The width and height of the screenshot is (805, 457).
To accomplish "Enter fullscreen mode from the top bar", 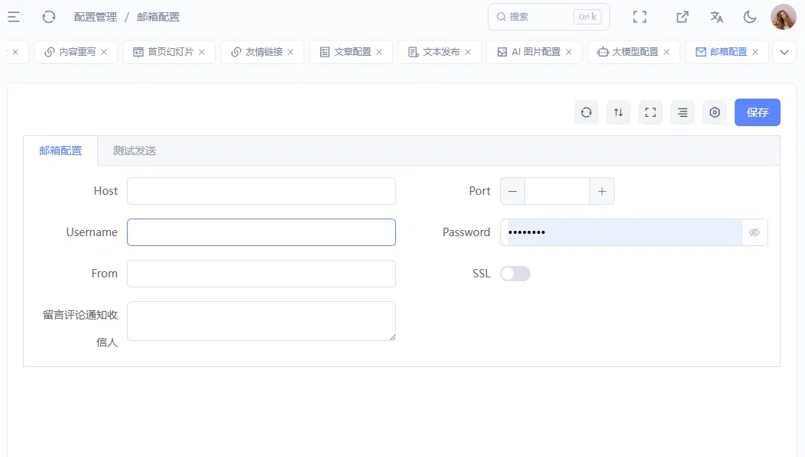I will click(x=640, y=17).
